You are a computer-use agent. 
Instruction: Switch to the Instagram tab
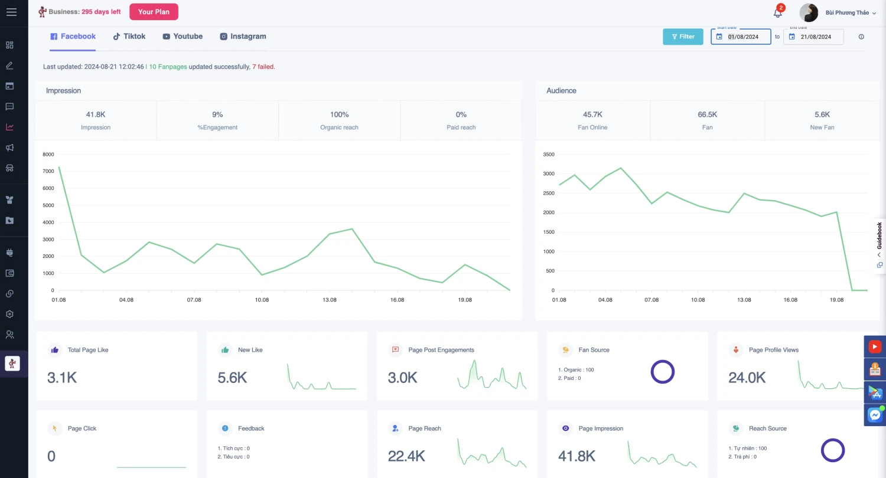(x=243, y=37)
